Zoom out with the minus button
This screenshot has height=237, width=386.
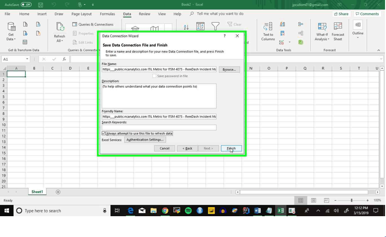[x=335, y=201]
